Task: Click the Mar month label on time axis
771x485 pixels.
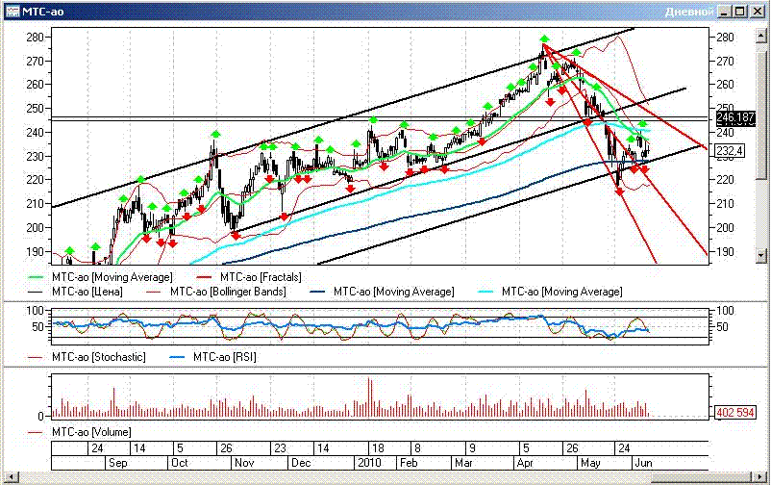Action: point(463,463)
